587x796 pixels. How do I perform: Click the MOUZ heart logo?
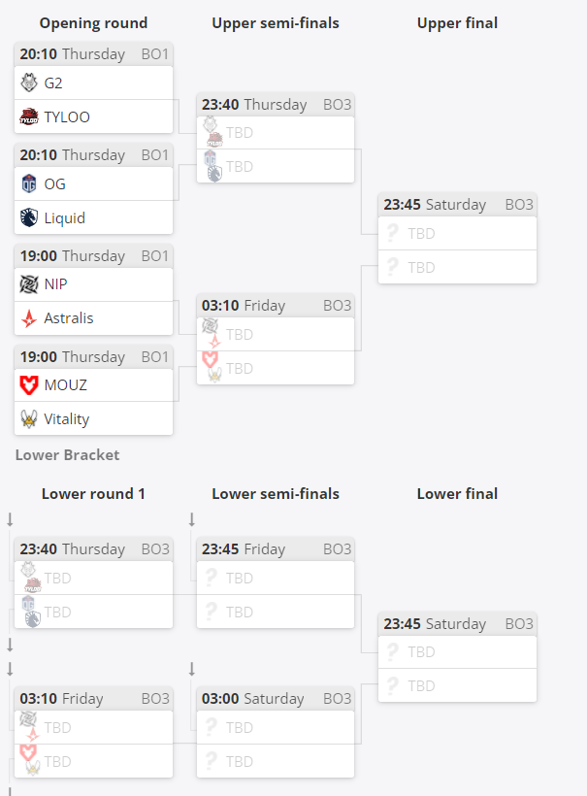pyautogui.click(x=29, y=385)
